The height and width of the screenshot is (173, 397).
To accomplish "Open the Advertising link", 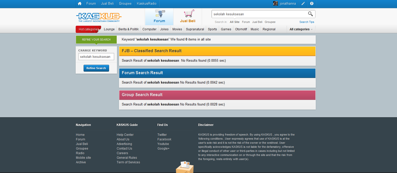I will [124, 144].
